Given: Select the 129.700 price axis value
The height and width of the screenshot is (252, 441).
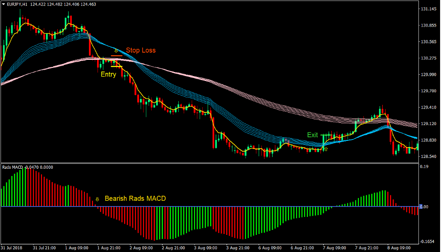Looking at the screenshot, I should (428, 91).
